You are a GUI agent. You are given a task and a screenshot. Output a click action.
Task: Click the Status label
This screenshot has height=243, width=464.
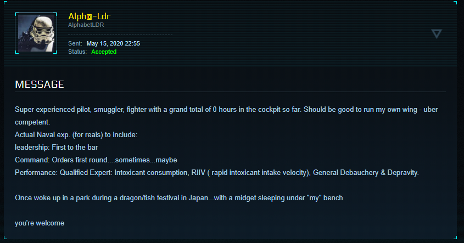[x=77, y=52]
